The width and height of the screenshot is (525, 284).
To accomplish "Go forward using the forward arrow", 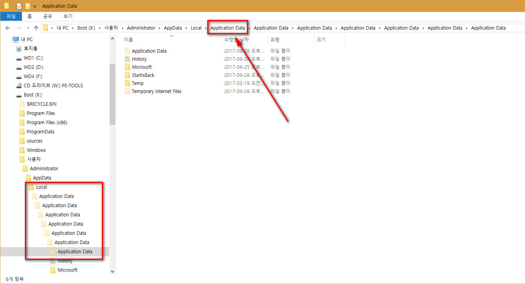I will pyautogui.click(x=19, y=28).
